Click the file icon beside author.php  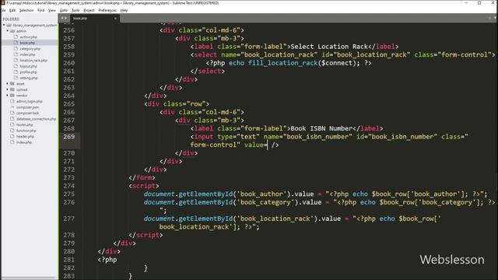tap(16, 37)
